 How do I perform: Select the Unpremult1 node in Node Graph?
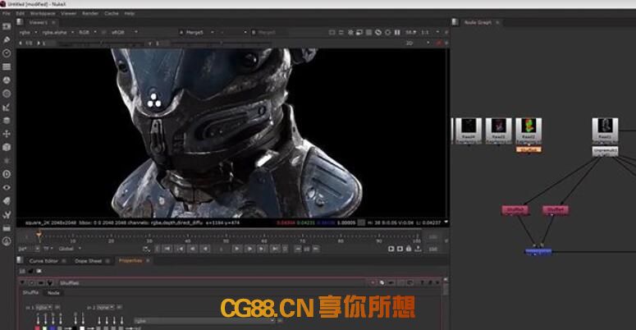tap(605, 151)
